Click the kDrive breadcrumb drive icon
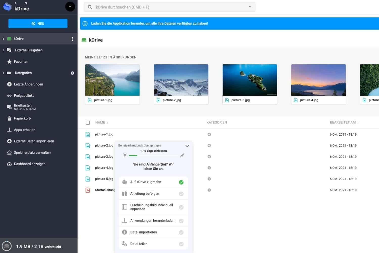This screenshot has height=253, width=379. [x=84, y=40]
